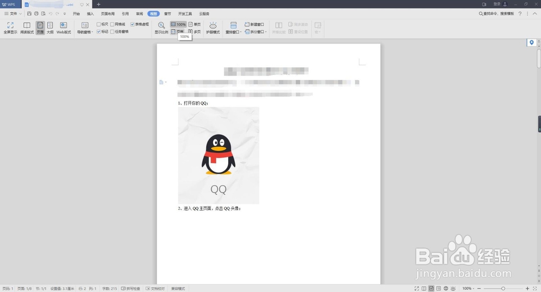Viewport: 541px width, 292px height.
Task: Toggle the gridlines (网格线) checkbox
Action: tap(112, 24)
